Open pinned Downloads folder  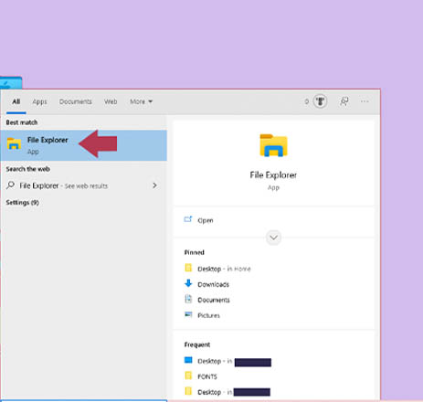(213, 284)
